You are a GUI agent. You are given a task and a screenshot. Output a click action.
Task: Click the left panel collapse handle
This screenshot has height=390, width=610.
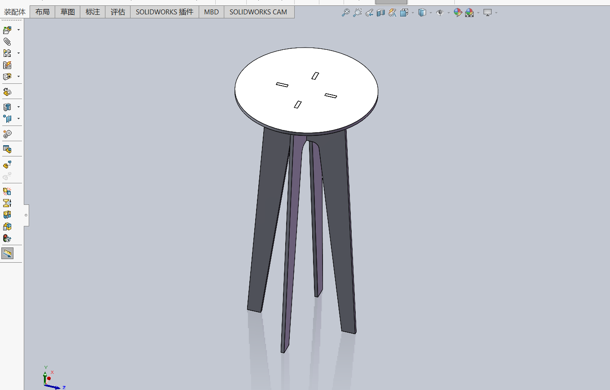[26, 215]
